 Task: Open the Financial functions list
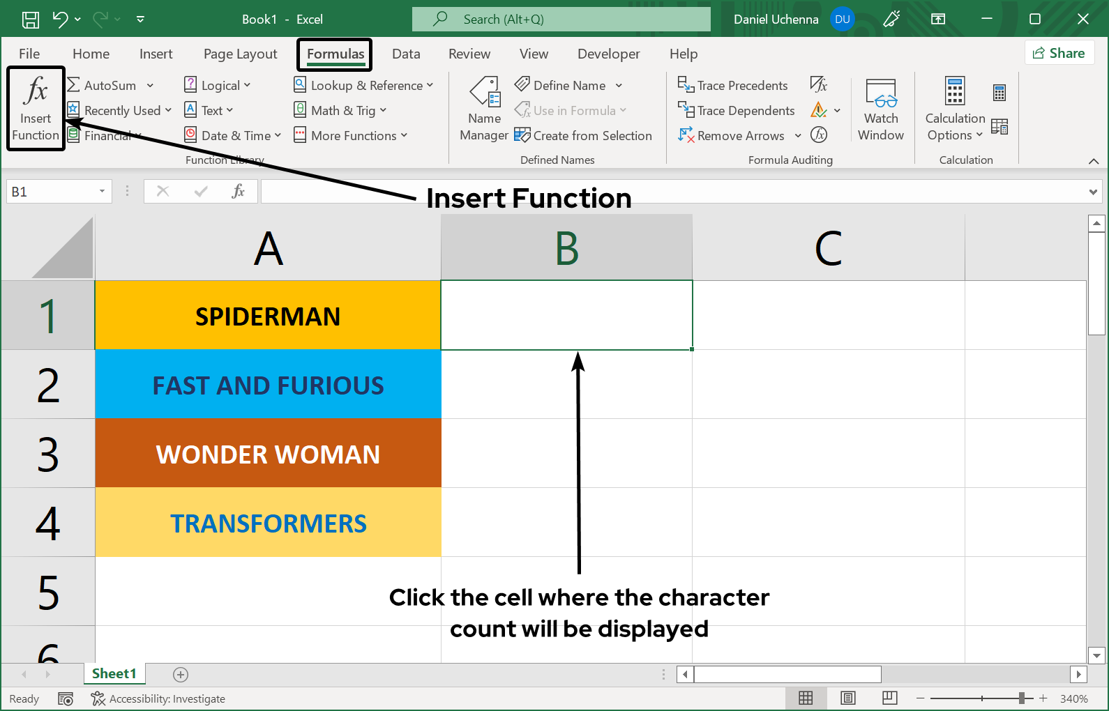[x=105, y=136]
